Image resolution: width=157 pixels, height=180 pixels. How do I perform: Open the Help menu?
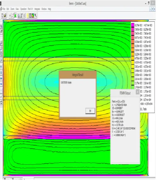[49, 9]
